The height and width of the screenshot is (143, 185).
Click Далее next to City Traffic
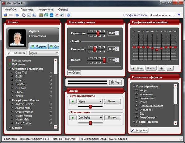click(113, 117)
